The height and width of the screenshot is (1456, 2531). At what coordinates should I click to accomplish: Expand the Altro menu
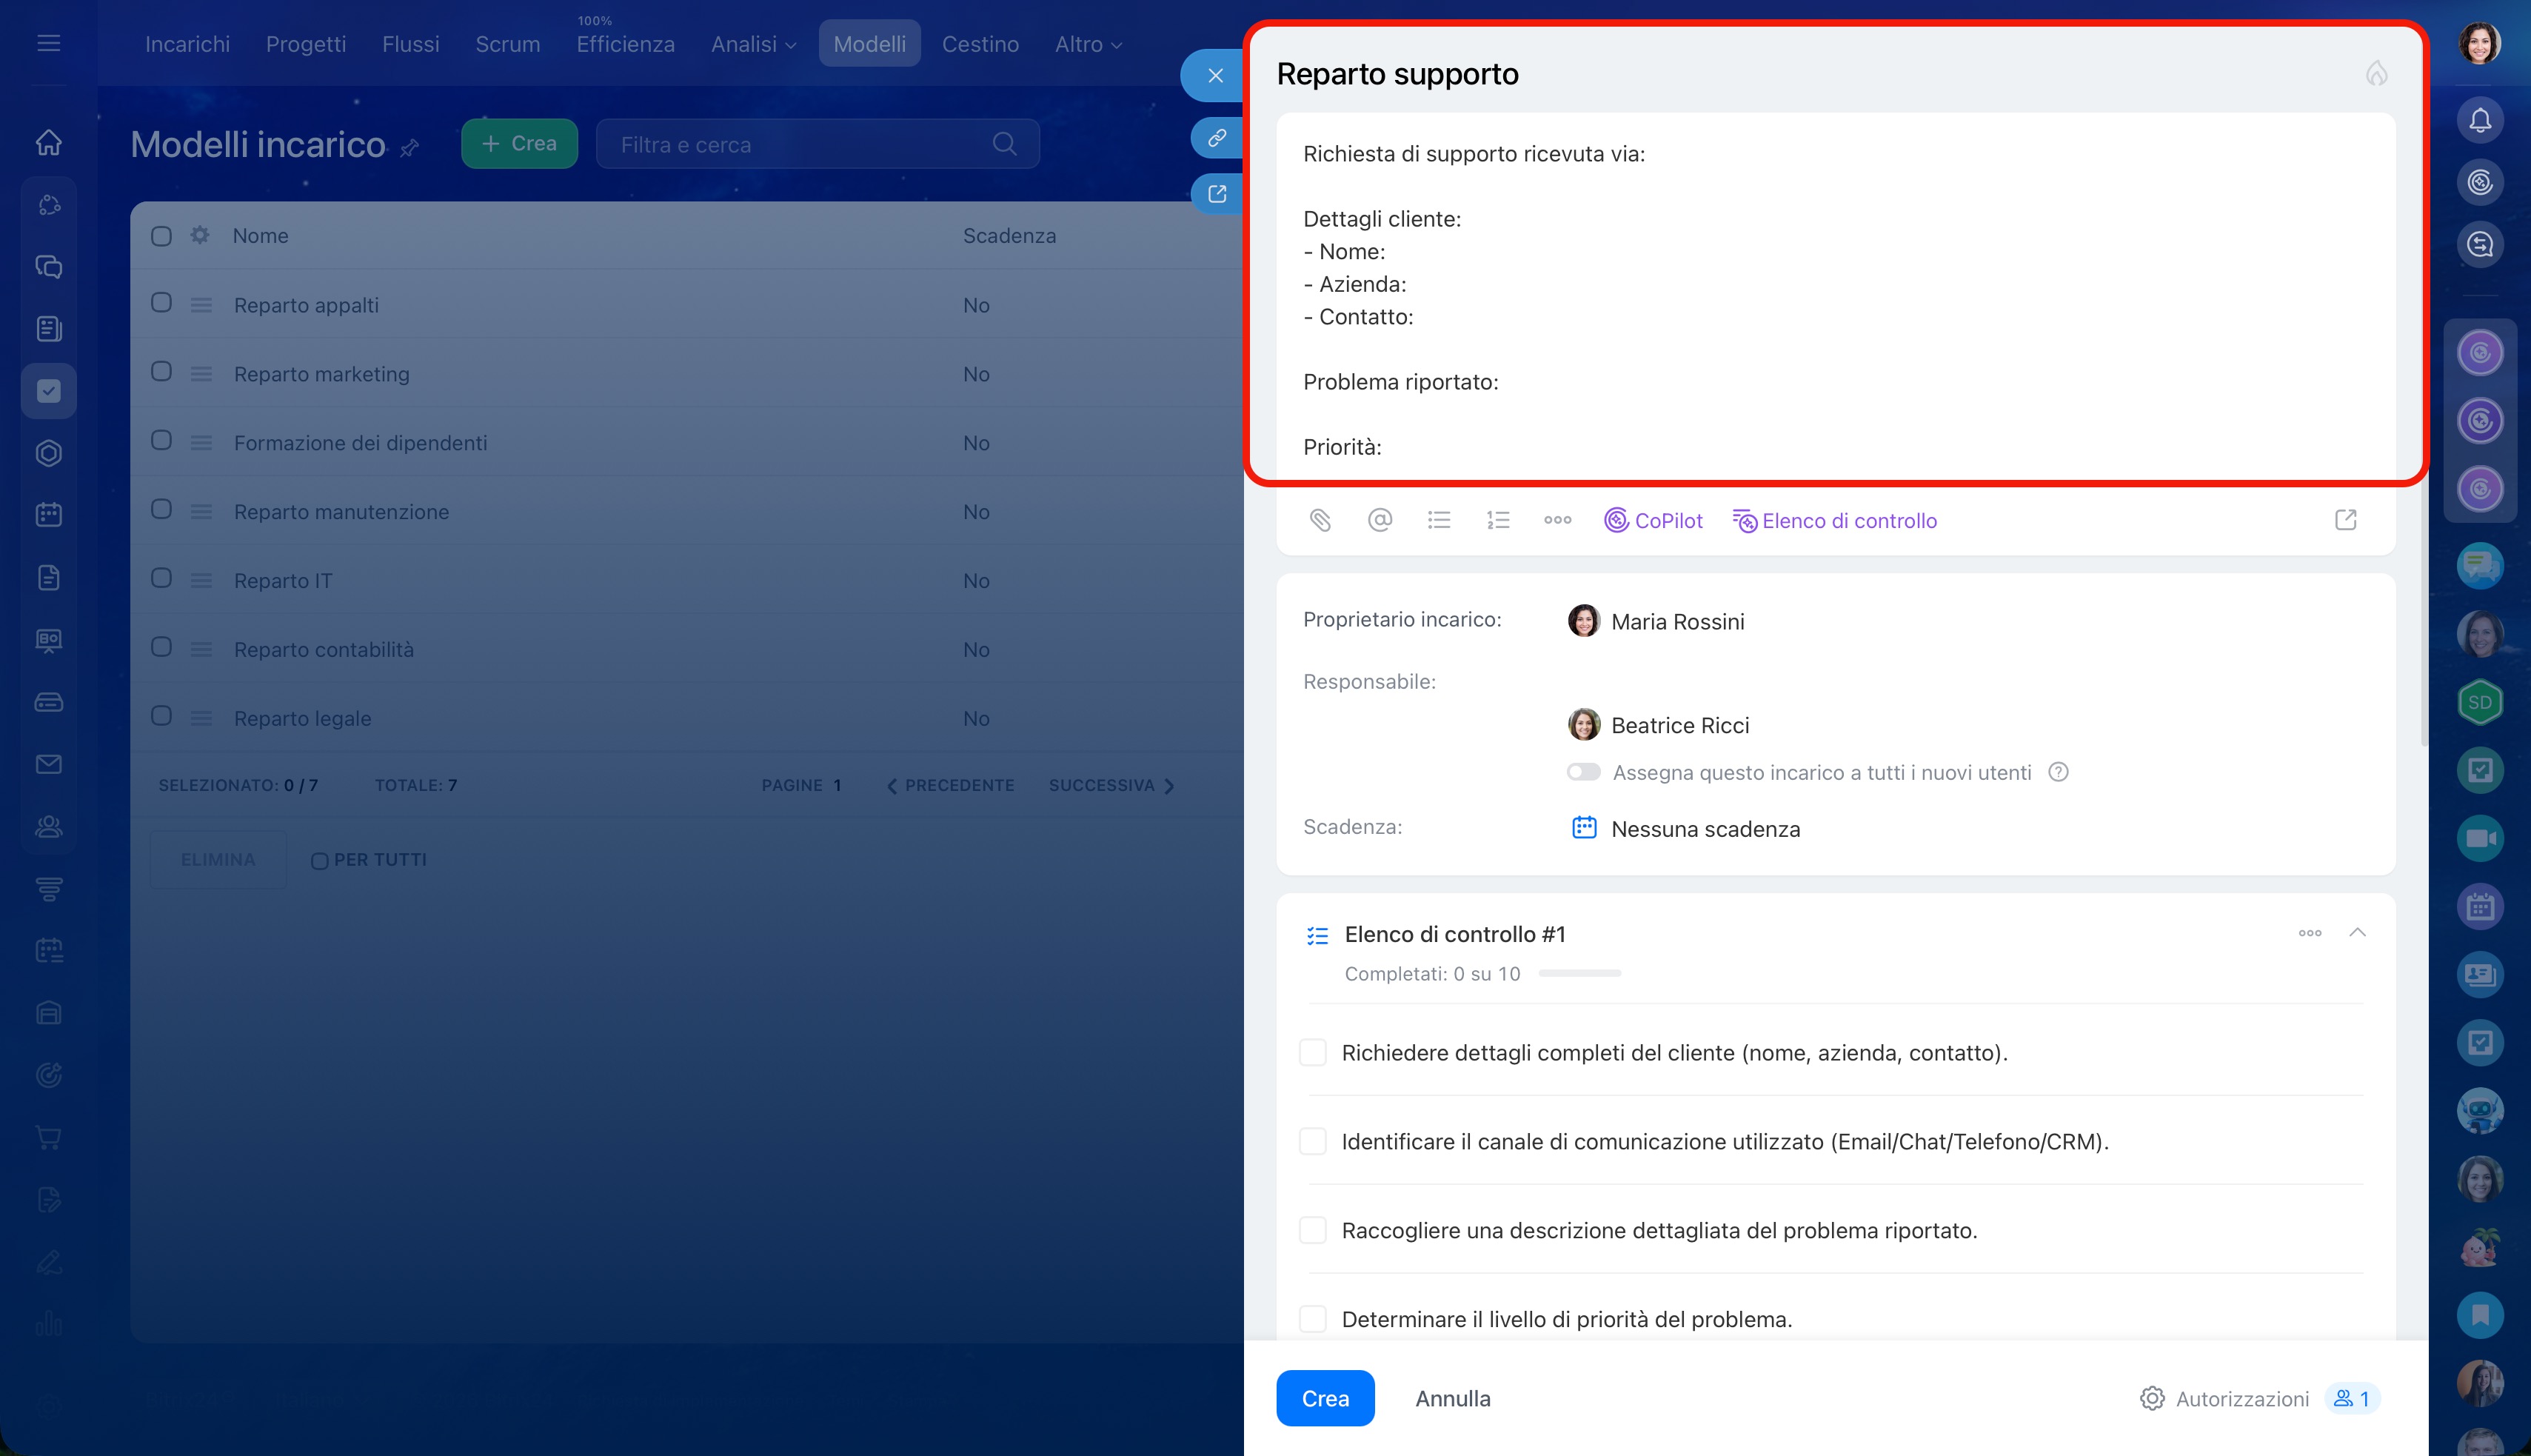pyautogui.click(x=1088, y=44)
